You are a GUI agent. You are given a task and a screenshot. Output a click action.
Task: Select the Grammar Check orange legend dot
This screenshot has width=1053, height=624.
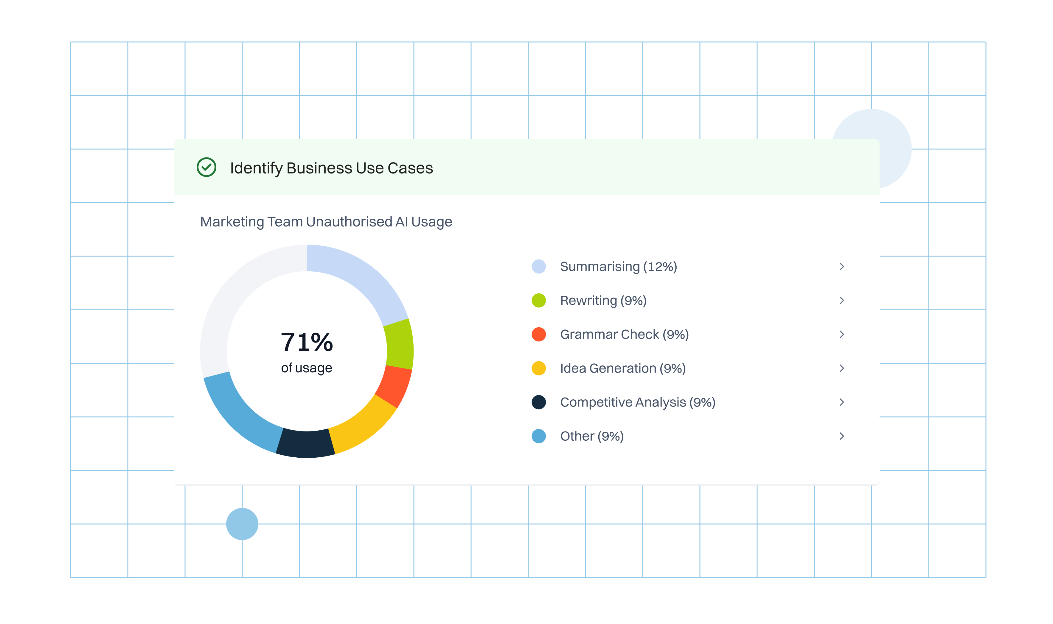pos(538,334)
